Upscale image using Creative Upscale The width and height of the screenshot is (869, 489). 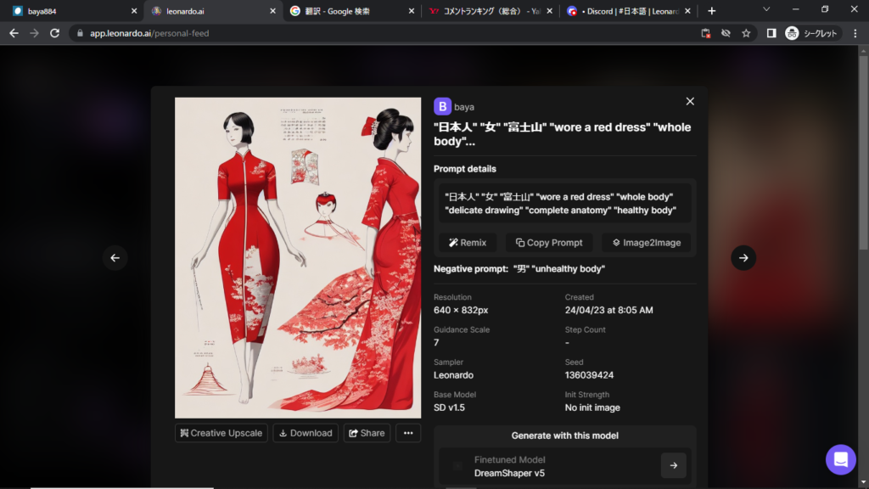[221, 433]
